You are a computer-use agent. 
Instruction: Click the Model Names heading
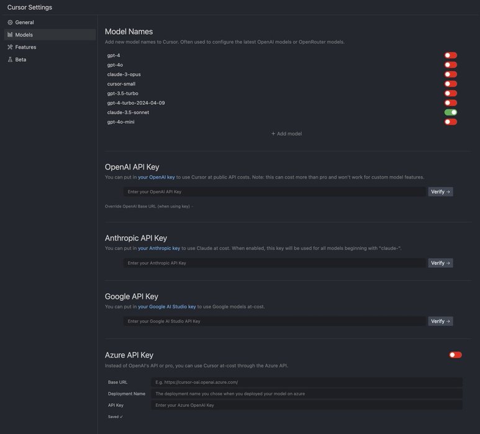[x=129, y=32]
